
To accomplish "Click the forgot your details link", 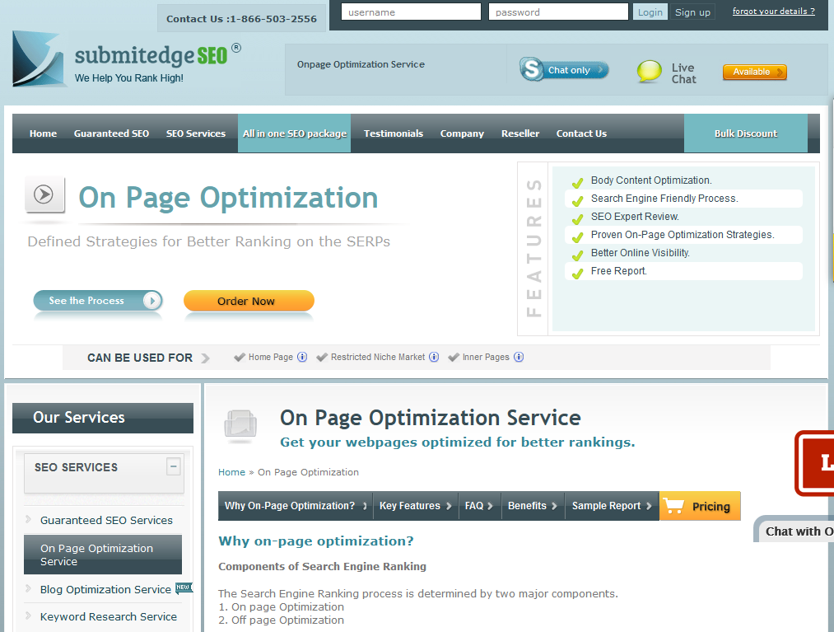I will (773, 12).
